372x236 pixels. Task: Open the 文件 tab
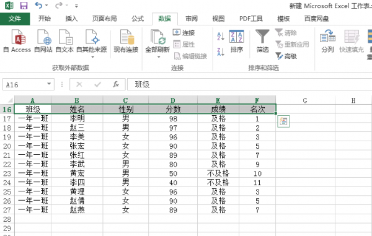pos(15,19)
